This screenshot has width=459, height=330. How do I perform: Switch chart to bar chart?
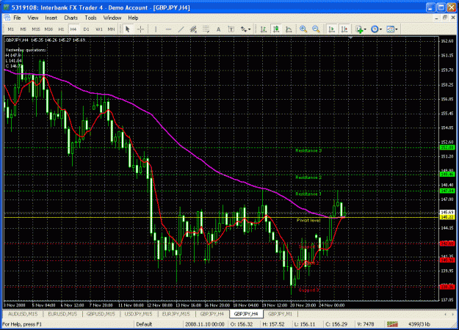(x=264, y=29)
